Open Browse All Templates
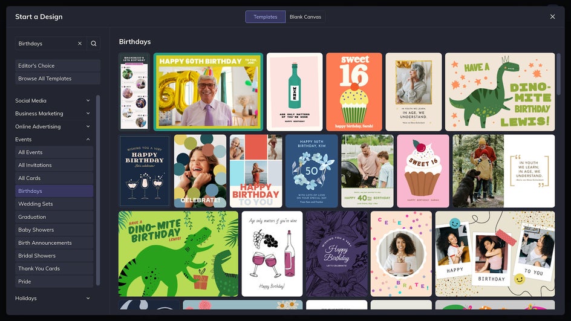The height and width of the screenshot is (321, 571). (x=57, y=79)
